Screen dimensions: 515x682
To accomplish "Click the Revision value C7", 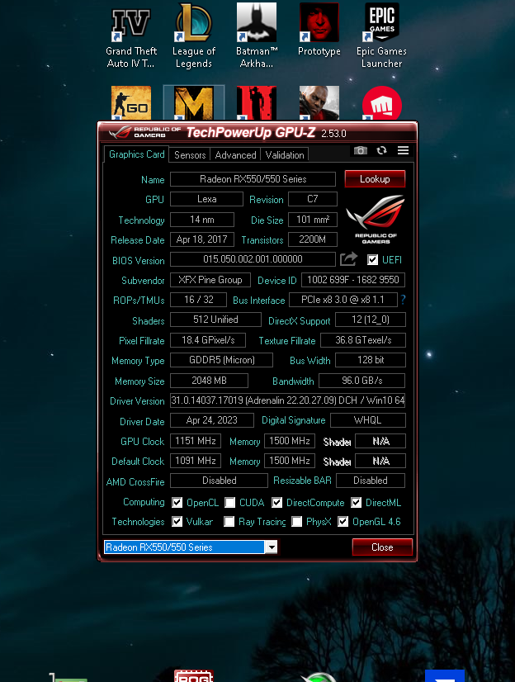I will [x=313, y=199].
